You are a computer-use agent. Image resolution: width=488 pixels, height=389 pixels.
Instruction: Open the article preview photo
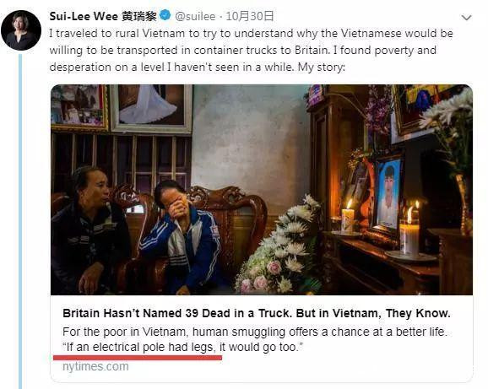262,190
